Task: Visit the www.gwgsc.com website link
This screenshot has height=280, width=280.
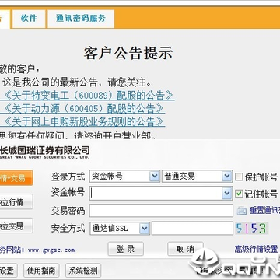Action: point(51,250)
